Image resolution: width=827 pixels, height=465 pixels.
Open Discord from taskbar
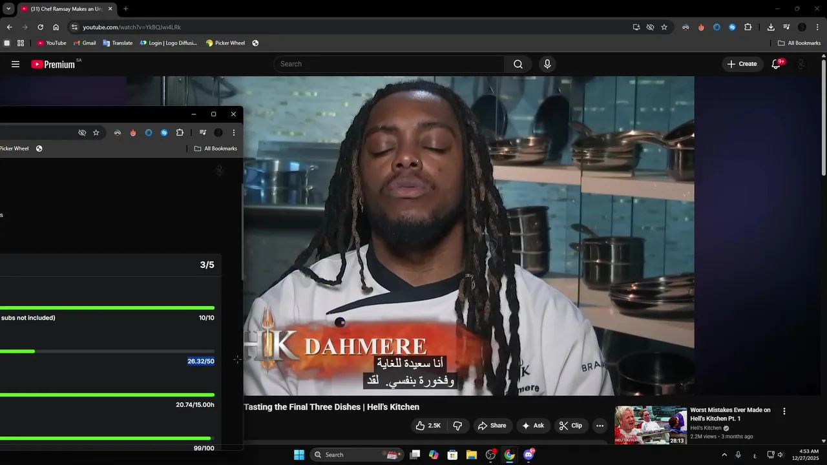(529, 455)
